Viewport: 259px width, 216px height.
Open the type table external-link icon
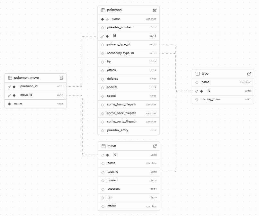tap(249, 74)
